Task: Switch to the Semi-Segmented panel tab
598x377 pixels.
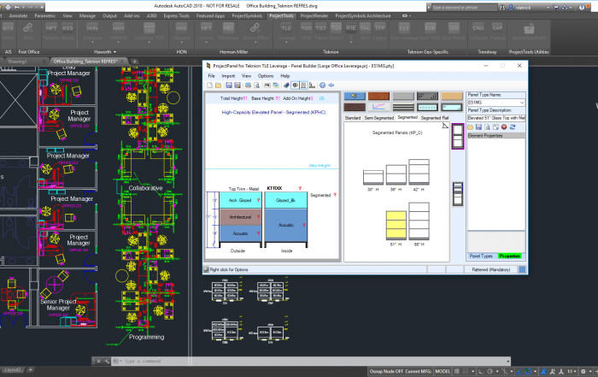Action: click(378, 118)
